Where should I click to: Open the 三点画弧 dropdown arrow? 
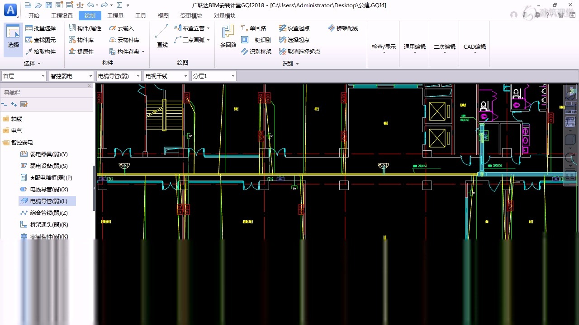[x=209, y=40]
